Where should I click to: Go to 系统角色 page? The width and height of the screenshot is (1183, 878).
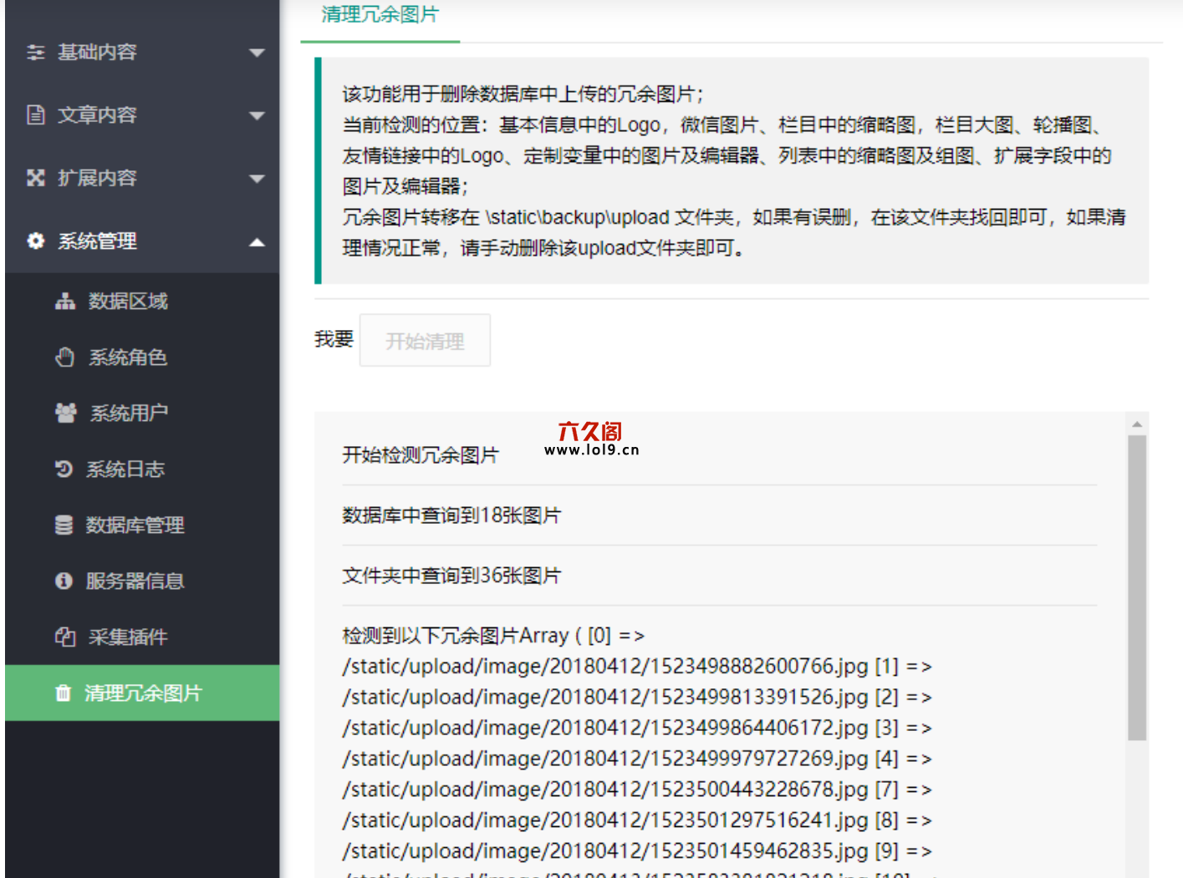(142, 358)
